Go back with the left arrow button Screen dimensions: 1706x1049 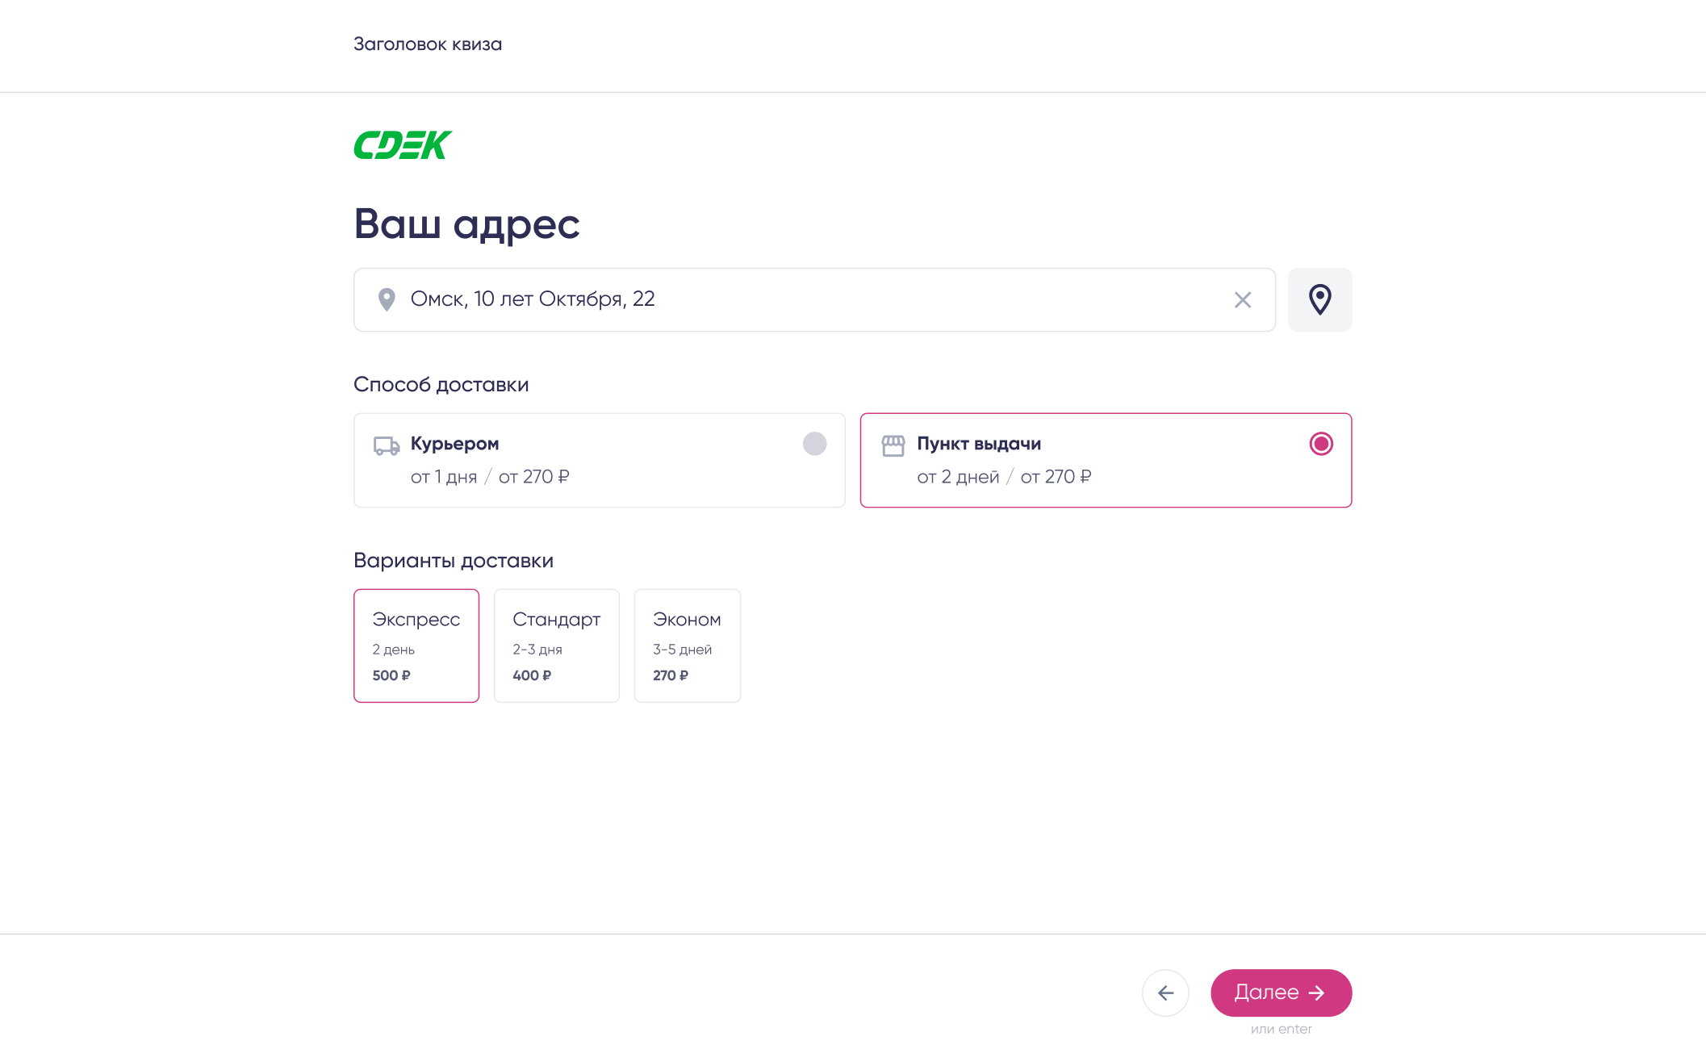coord(1165,993)
